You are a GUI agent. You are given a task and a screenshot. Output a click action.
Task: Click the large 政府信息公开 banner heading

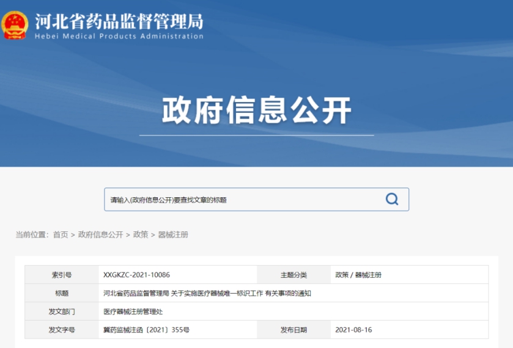click(x=257, y=111)
